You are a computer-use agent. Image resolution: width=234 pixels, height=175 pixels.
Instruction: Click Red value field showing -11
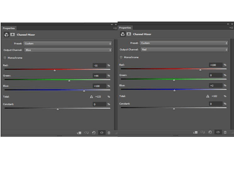(99, 66)
